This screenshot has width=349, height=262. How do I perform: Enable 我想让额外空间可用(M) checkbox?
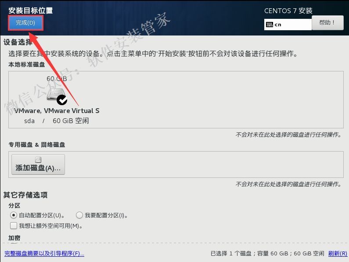coord(13,226)
